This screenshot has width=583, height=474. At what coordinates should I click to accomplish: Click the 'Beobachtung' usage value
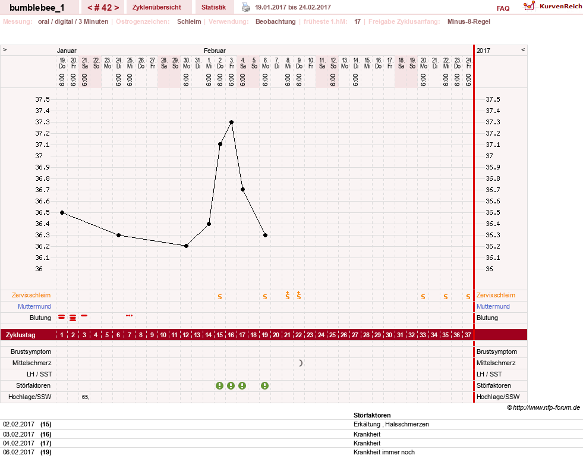pos(276,21)
